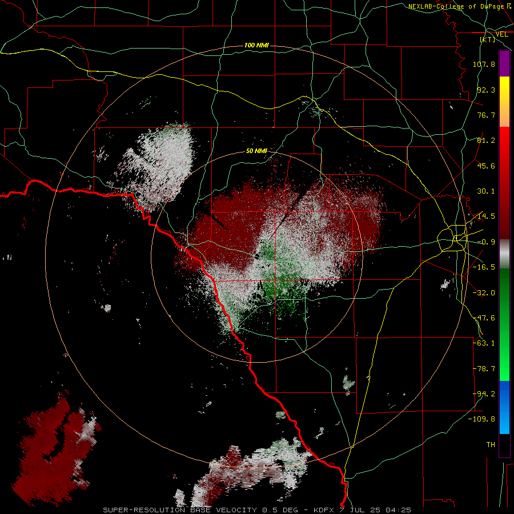
Task: Click the -109.8 velocity scale value
Action: pyautogui.click(x=481, y=419)
